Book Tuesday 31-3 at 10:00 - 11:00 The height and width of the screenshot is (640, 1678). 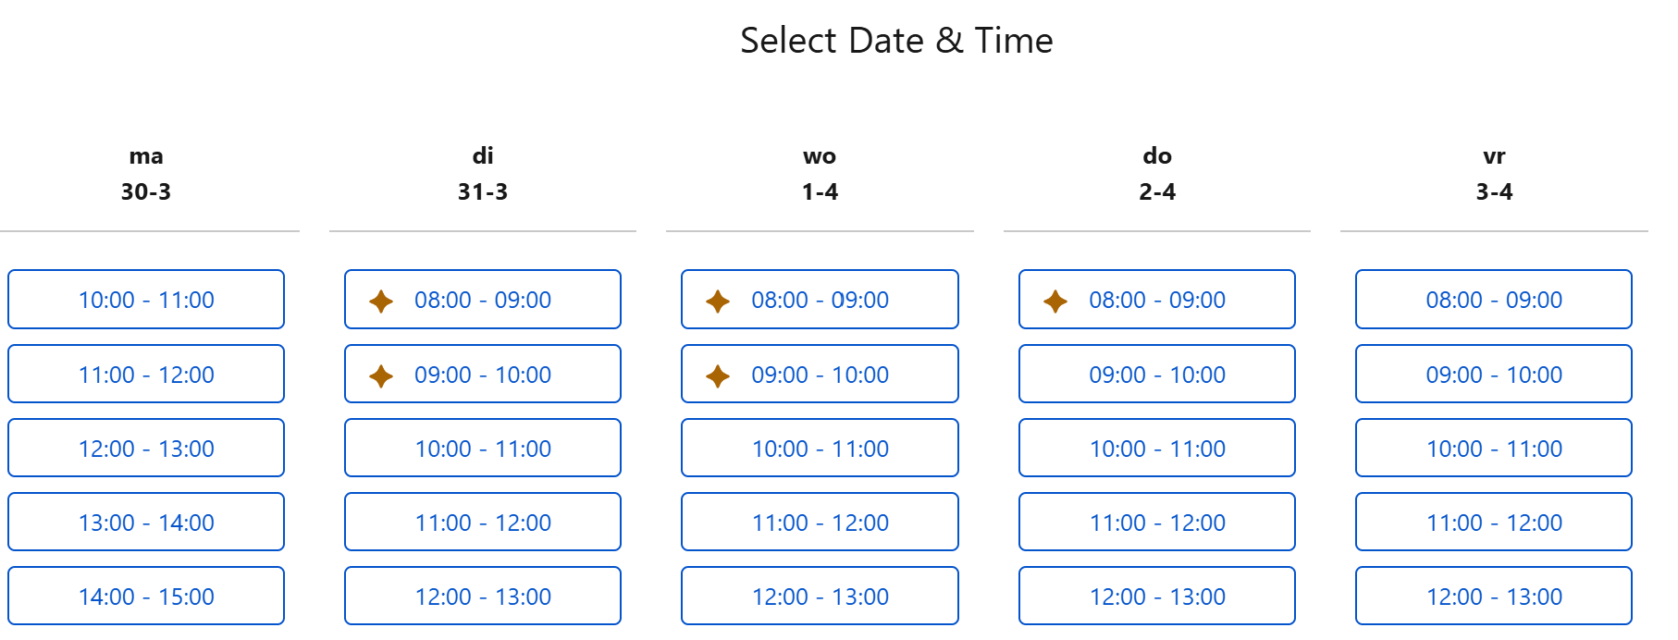tap(483, 449)
